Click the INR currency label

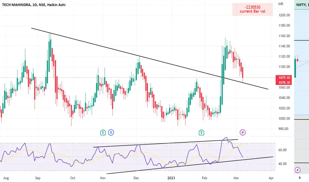tap(280, 4)
